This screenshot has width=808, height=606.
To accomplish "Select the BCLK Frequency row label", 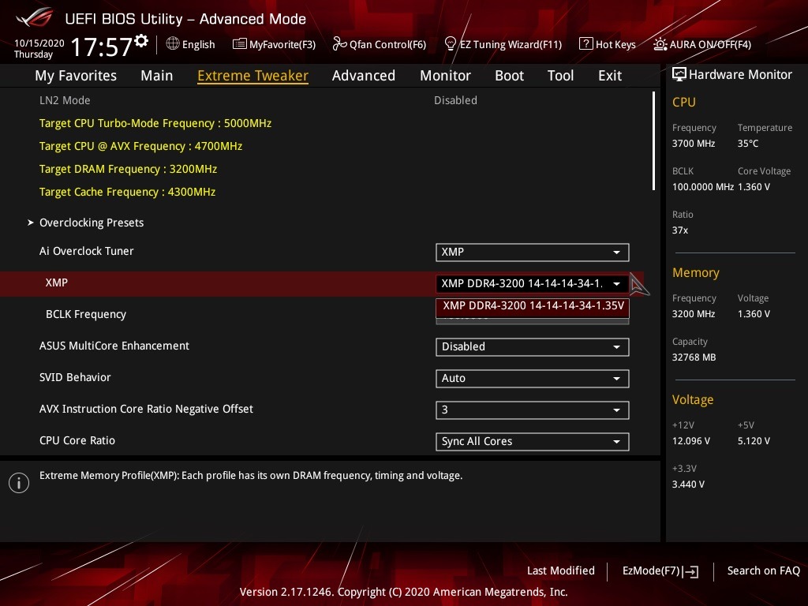I will coord(86,314).
